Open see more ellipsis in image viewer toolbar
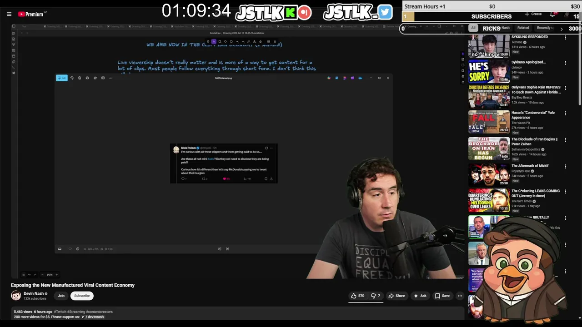Screen dimensions: 582x327 (111, 78)
